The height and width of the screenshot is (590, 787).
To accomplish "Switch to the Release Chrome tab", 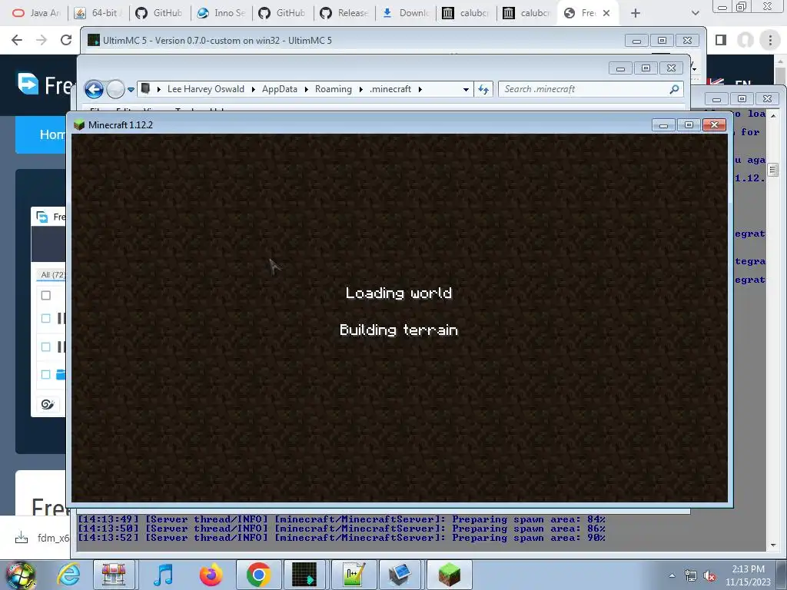I will pyautogui.click(x=345, y=13).
